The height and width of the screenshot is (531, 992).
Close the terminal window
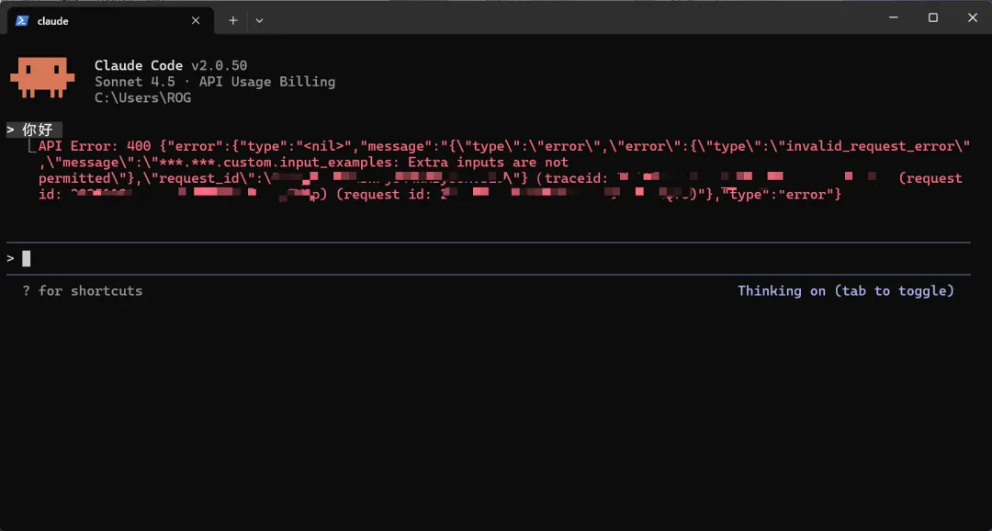pyautogui.click(x=973, y=18)
